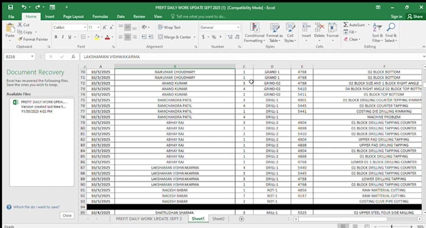Open Conditional Formatting menu
Image resolution: width=426 pixels, height=228 pixels.
coord(254,33)
